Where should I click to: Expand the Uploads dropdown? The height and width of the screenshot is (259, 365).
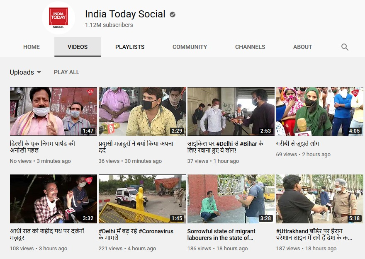pyautogui.click(x=25, y=72)
